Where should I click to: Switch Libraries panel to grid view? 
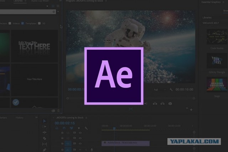(53, 6)
